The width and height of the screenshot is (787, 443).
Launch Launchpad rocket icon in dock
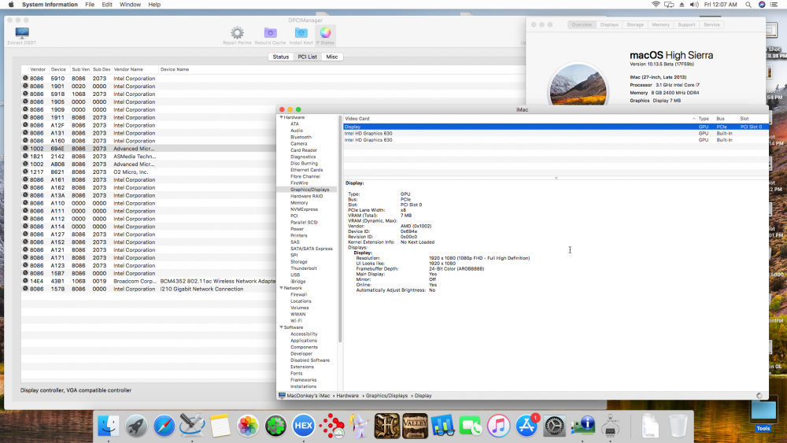pyautogui.click(x=136, y=426)
